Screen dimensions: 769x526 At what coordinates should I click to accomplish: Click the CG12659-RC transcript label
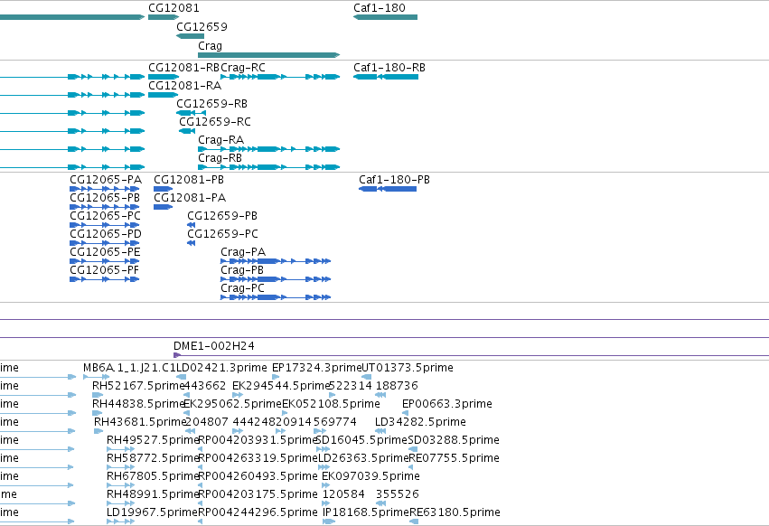click(x=215, y=122)
